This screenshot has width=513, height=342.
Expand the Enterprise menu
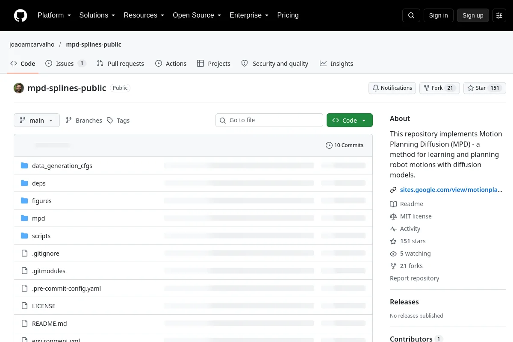[249, 15]
